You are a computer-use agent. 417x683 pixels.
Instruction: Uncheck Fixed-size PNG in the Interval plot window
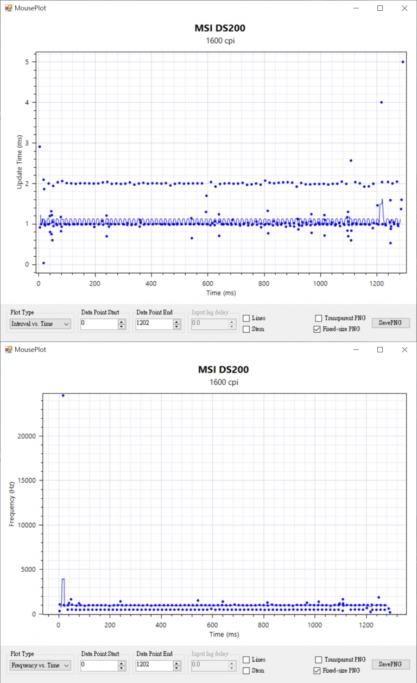[318, 329]
